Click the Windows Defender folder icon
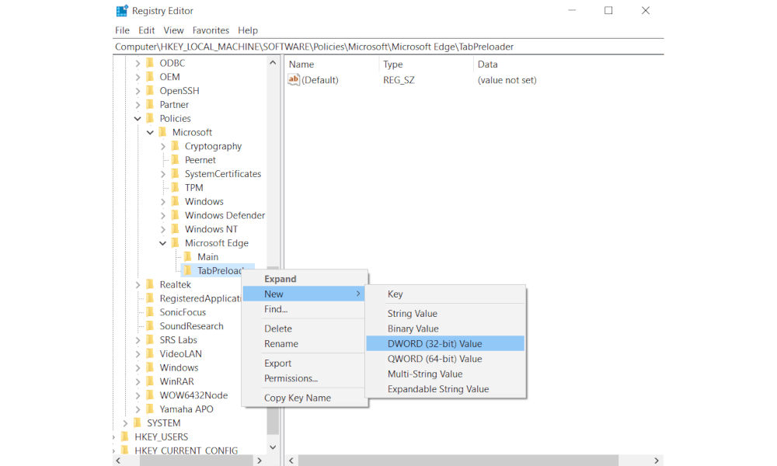The width and height of the screenshot is (777, 466). pos(175,215)
